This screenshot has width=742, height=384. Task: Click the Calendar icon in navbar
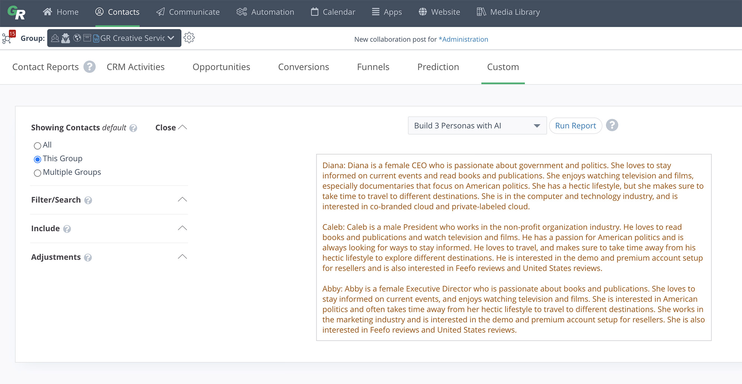coord(315,12)
